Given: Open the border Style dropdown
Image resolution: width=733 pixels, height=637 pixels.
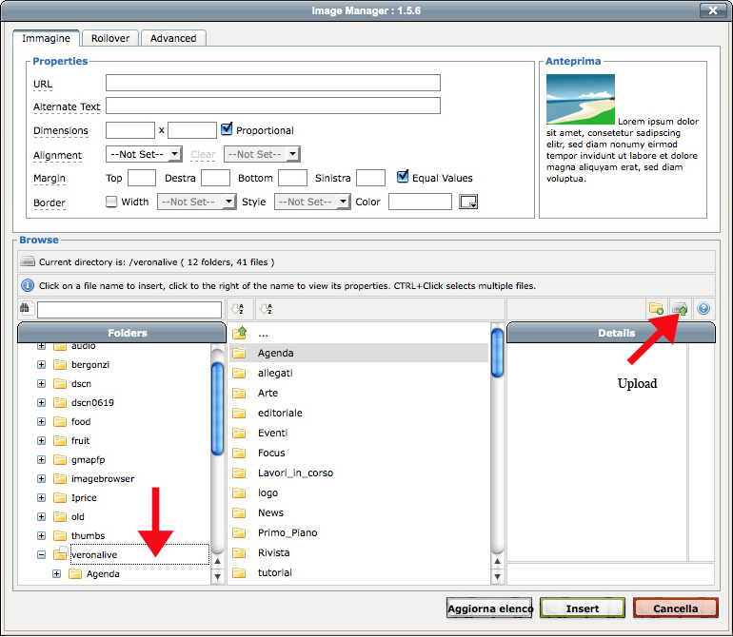Looking at the screenshot, I should click(x=312, y=202).
